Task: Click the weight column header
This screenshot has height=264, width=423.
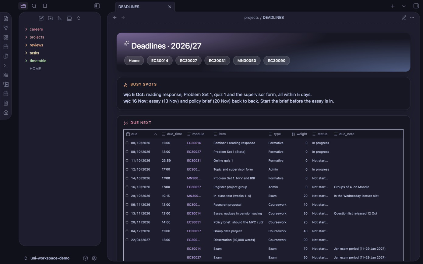Action: 300,134
